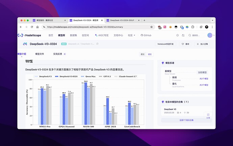
Task: Open the Chrome three-dot menu
Action: 212,27
